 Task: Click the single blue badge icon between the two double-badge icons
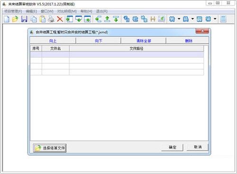point(135,19)
